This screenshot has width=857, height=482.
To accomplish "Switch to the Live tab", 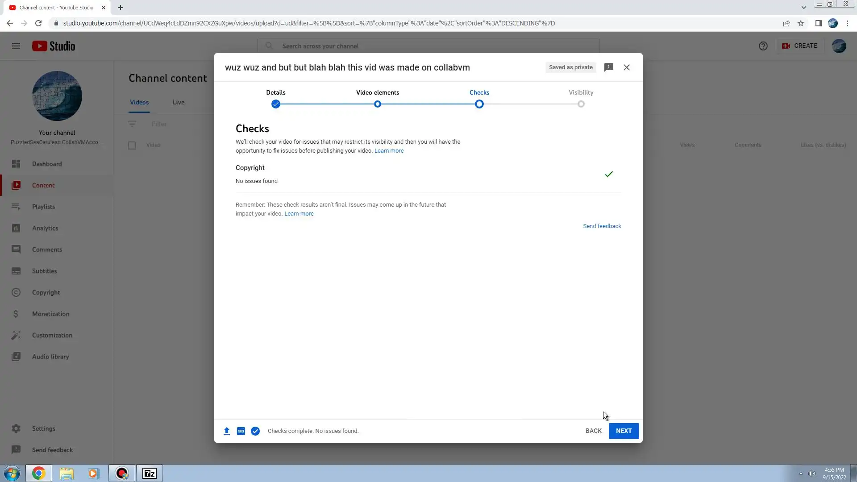I will [179, 102].
